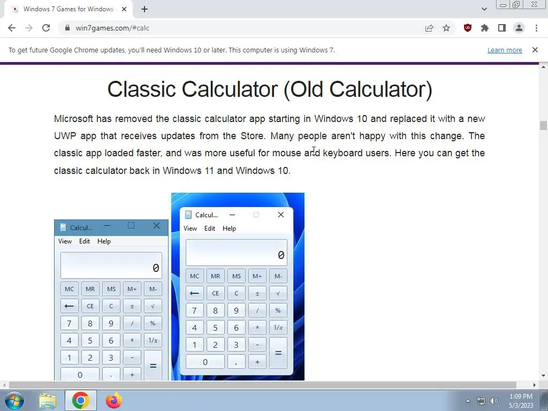
Task: Close the Windows 7 Games tab
Action: (x=124, y=9)
